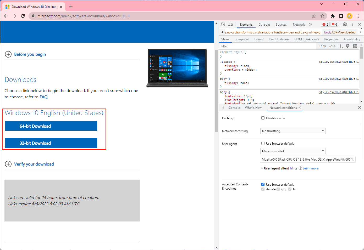Toggle element state with :hov icon
Viewport: 364px width, 250px height.
322,46
